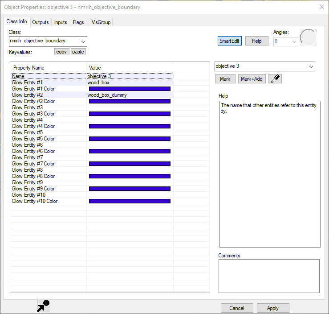Toggle the SmartEdit button

click(230, 41)
